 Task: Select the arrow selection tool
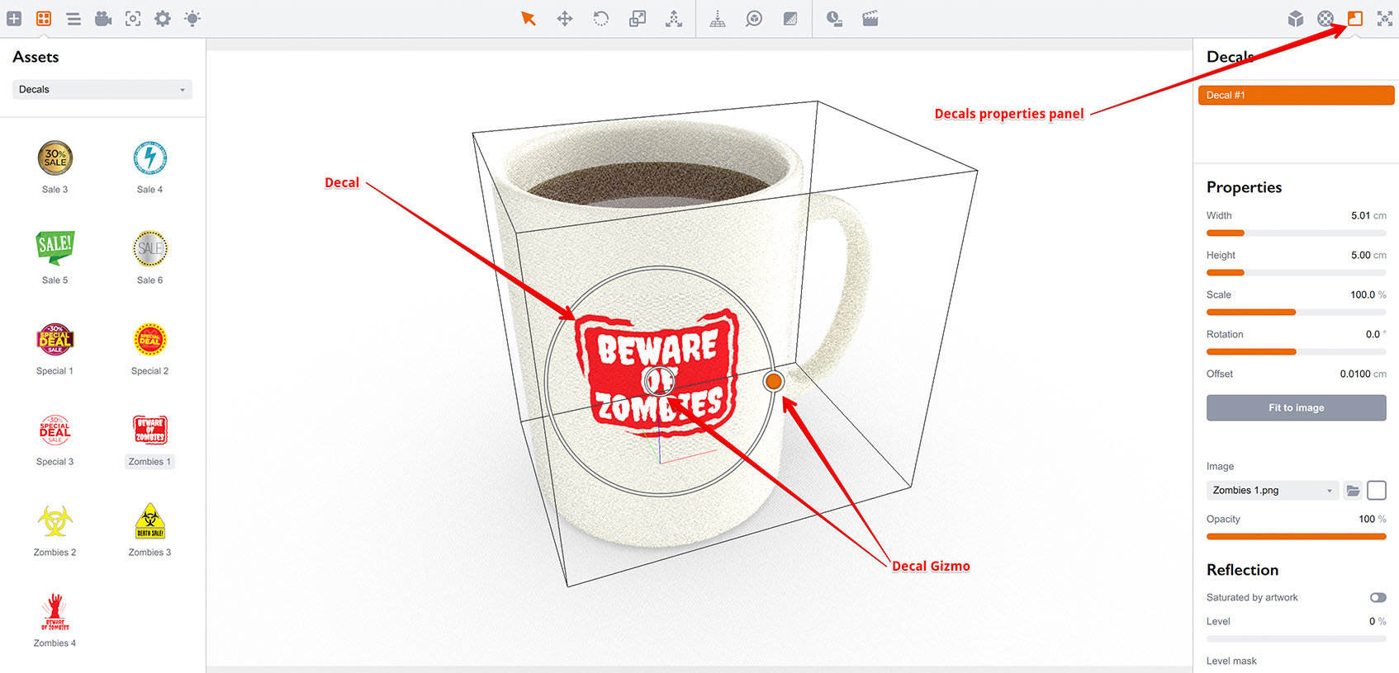point(529,18)
